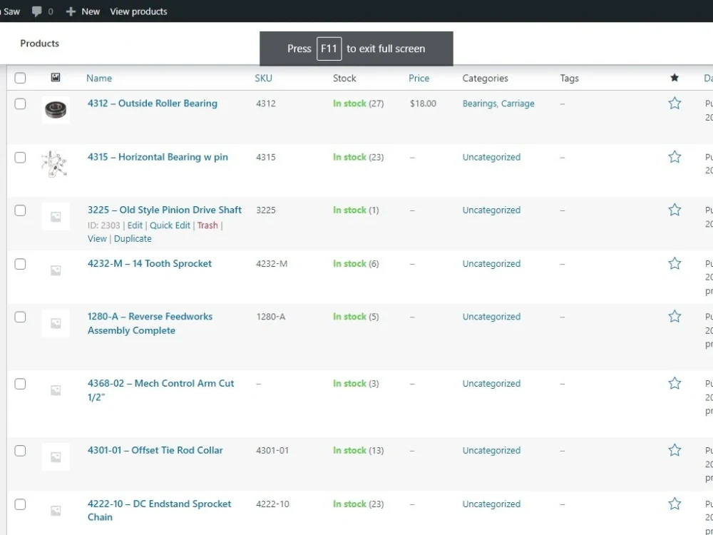Click SKU value 1280-A
Screen dimensions: 713x535
click(270, 316)
